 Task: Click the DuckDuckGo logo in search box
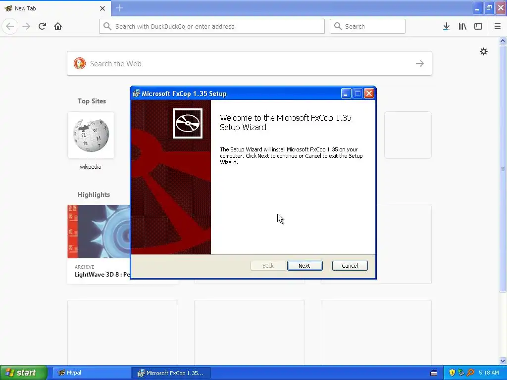80,63
